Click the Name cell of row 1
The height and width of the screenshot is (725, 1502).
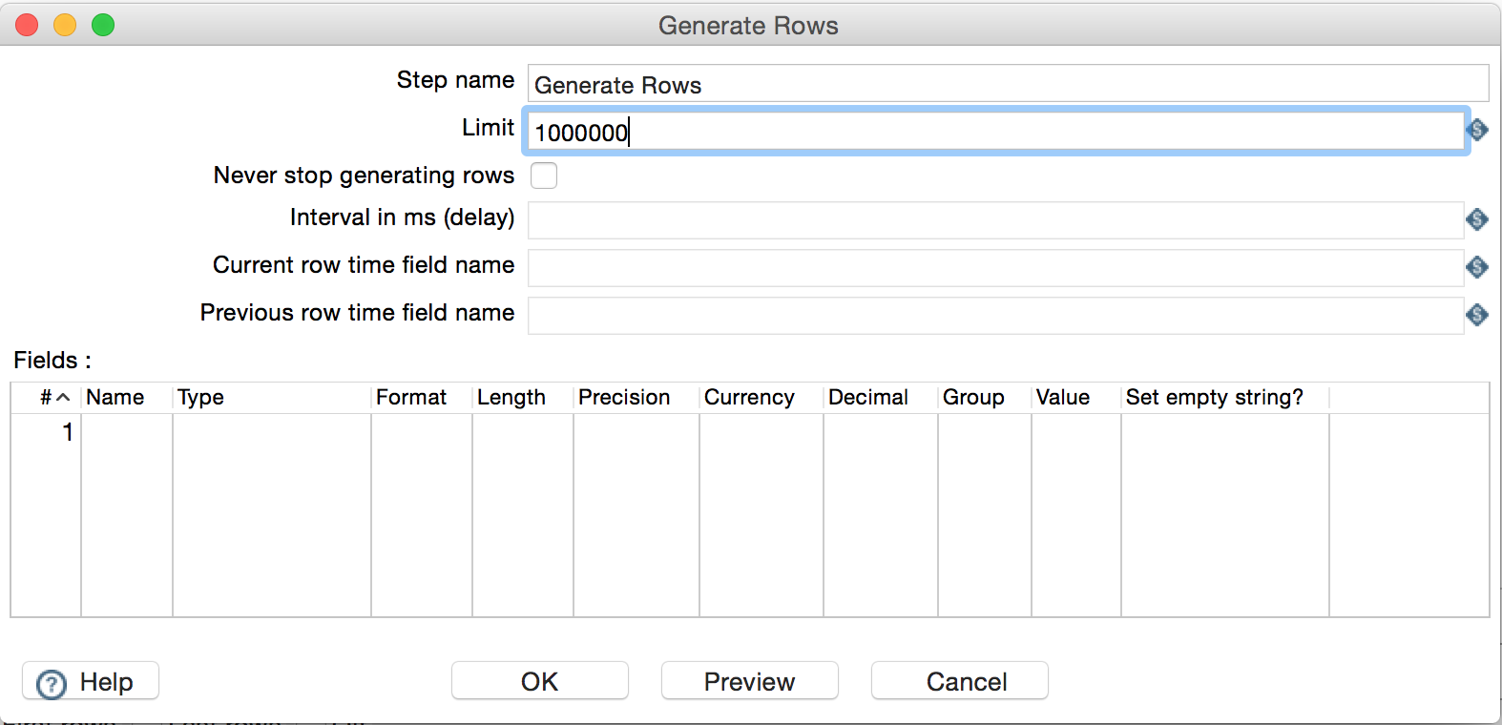(127, 432)
